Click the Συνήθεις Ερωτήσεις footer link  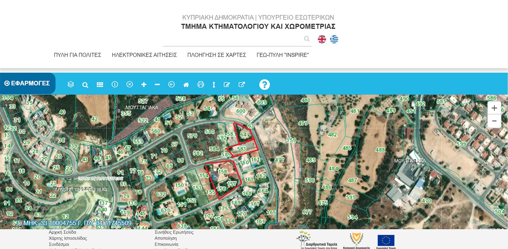[x=174, y=232]
